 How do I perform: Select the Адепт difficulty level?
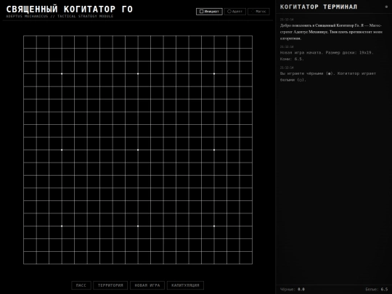tap(235, 12)
